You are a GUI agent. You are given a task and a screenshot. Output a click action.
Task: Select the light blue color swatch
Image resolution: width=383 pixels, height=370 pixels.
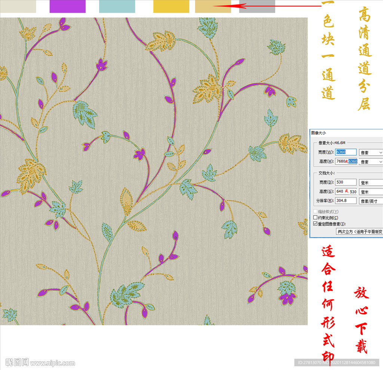pos(117,6)
